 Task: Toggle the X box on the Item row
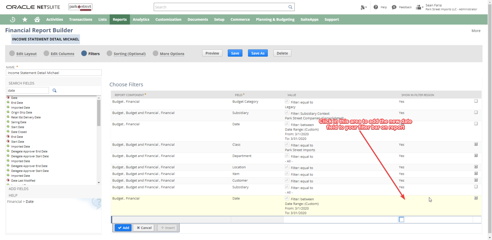click(476, 173)
